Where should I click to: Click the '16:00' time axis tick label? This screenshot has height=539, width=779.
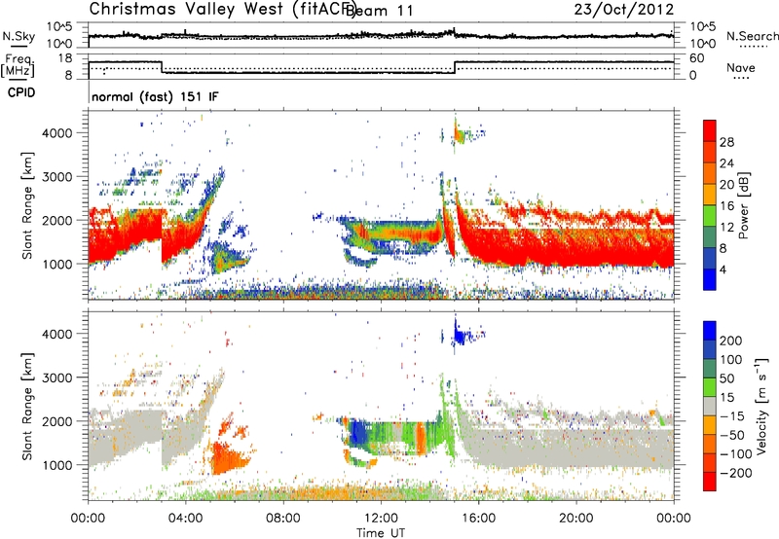pos(478,519)
